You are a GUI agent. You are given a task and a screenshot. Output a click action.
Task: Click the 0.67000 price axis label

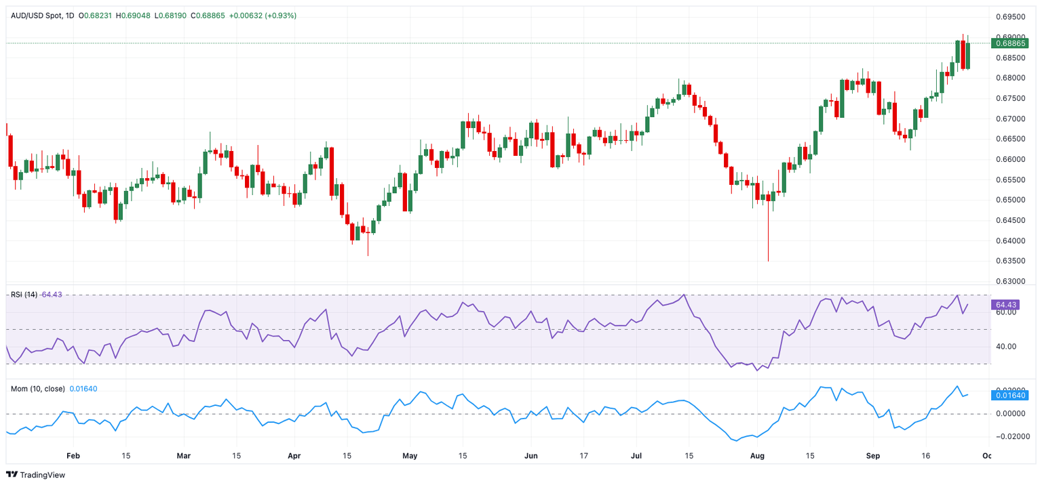[x=1009, y=119]
